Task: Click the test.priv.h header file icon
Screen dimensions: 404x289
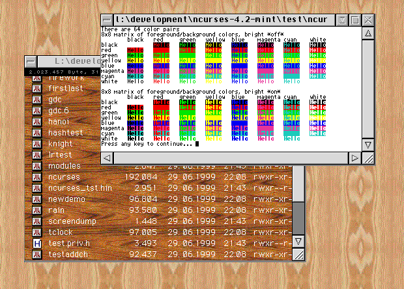Action: [x=37, y=243]
